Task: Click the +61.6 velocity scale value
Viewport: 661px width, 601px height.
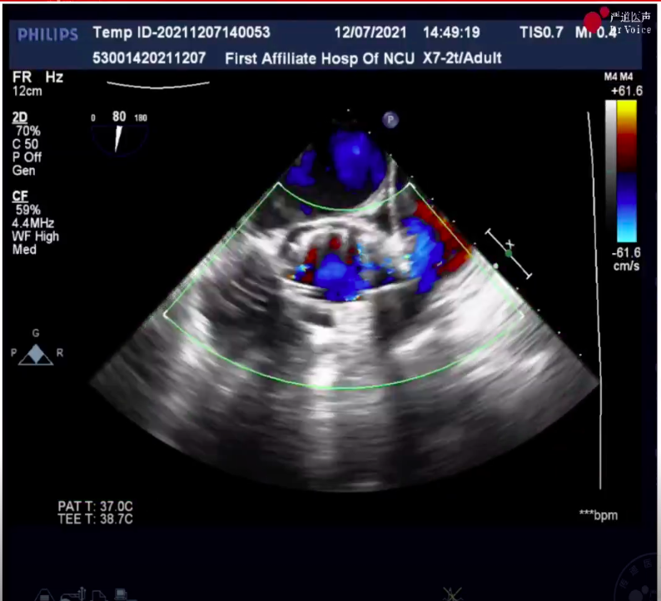Action: click(623, 90)
